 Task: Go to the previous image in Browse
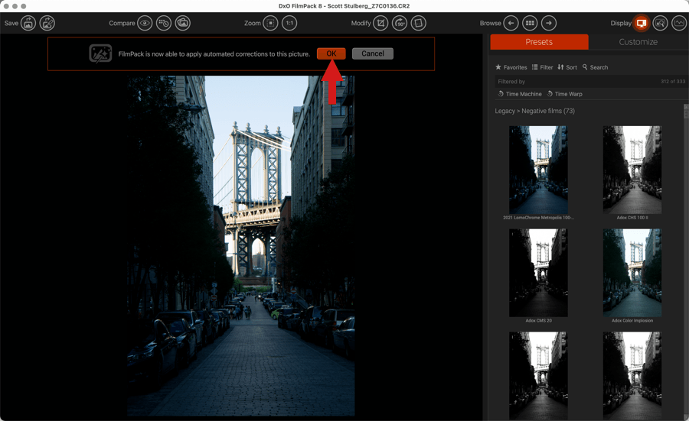click(x=511, y=24)
